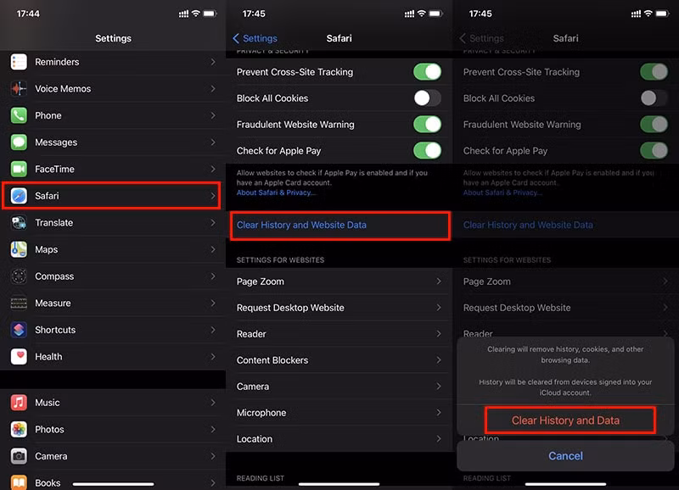Viewport: 679px width, 490px height.
Task: Tap the Safari compass icon
Action: click(x=19, y=196)
